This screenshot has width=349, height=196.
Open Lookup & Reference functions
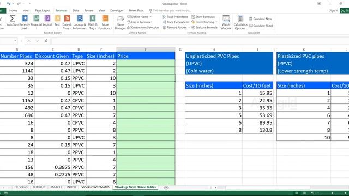(x=80, y=22)
